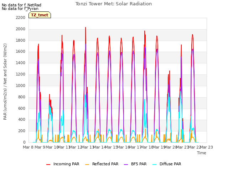The width and height of the screenshot is (228, 171).
Task: Toggle the Reflected PAR legend label
Action: (105, 164)
